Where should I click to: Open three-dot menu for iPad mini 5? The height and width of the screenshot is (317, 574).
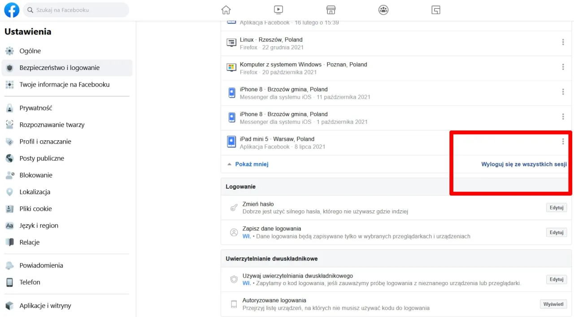point(563,142)
